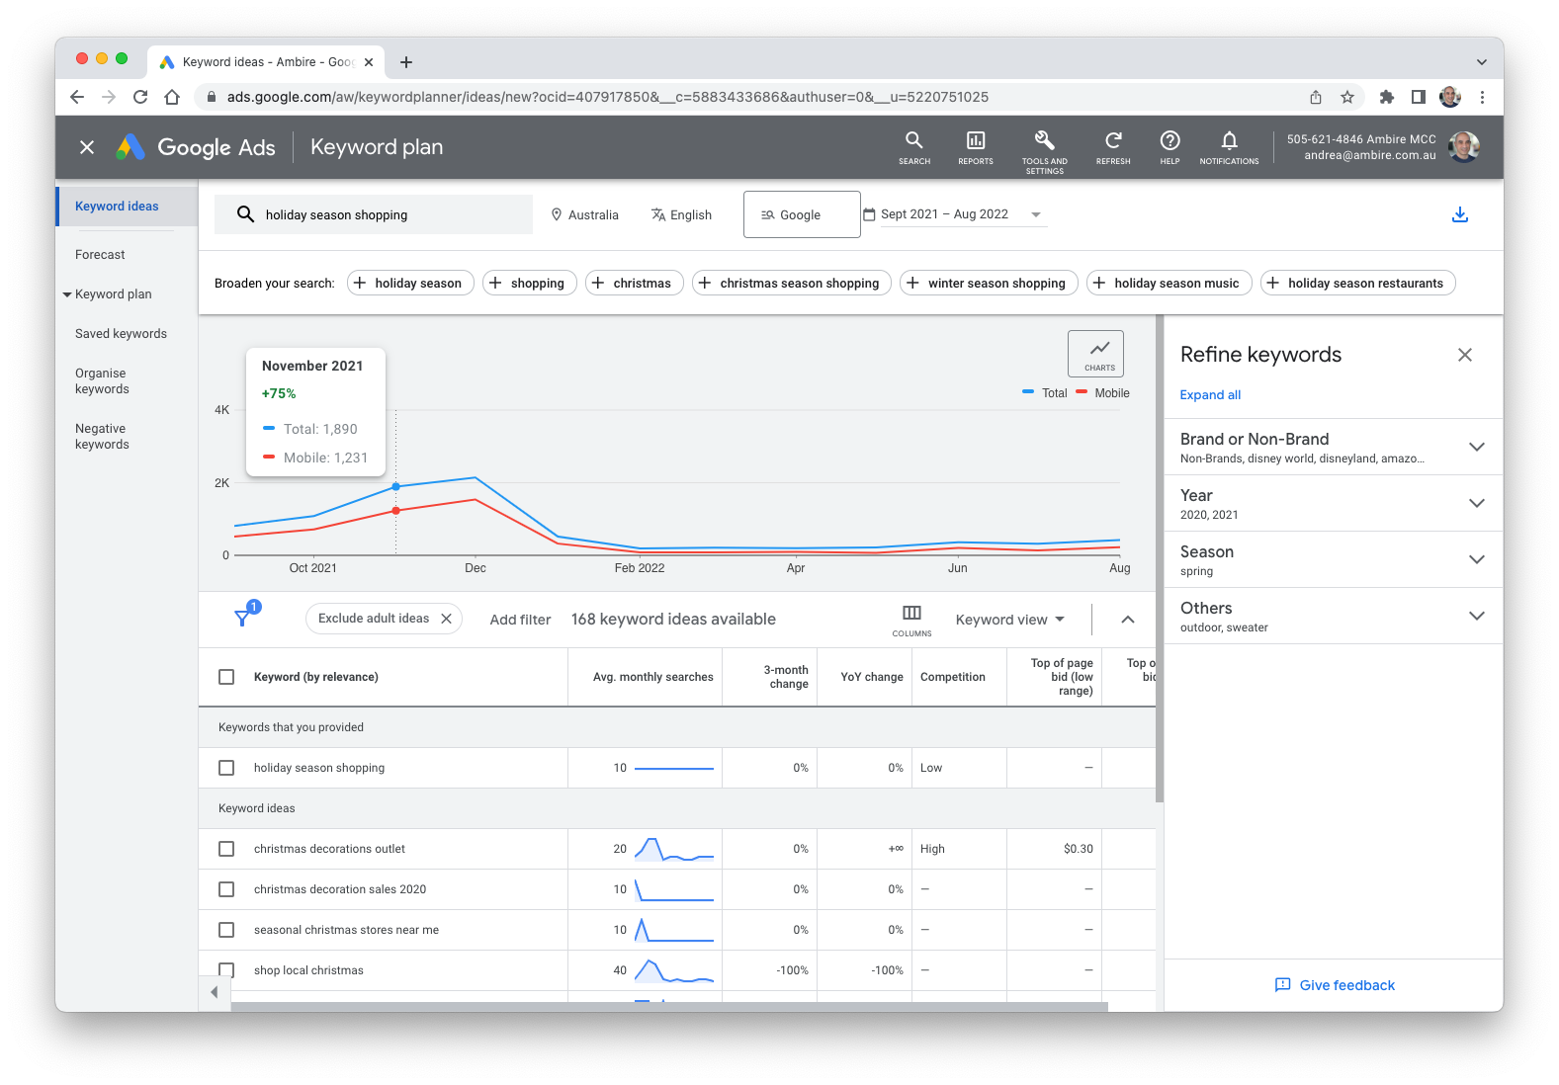Click the Give feedback link
The height and width of the screenshot is (1085, 1559).
[1335, 985]
